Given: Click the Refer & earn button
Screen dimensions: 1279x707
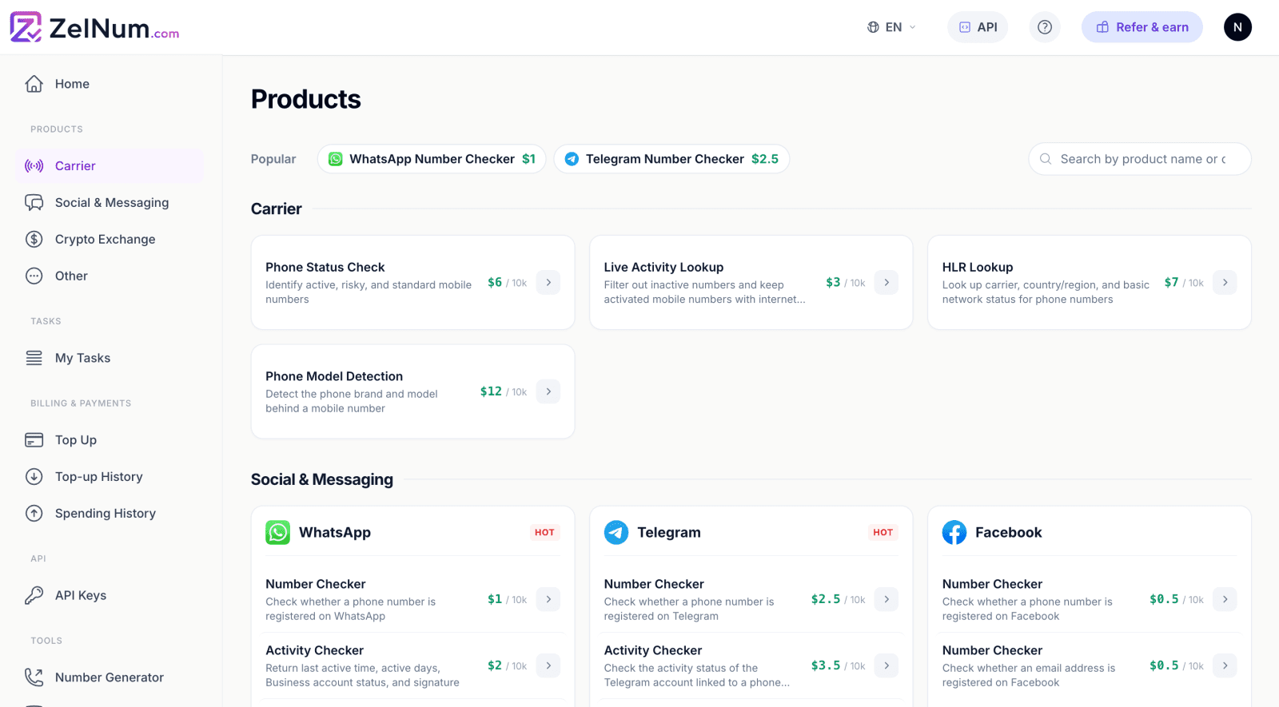Looking at the screenshot, I should pos(1142,27).
